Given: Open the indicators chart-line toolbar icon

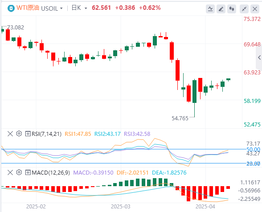Looking at the screenshot, I should [210, 9].
